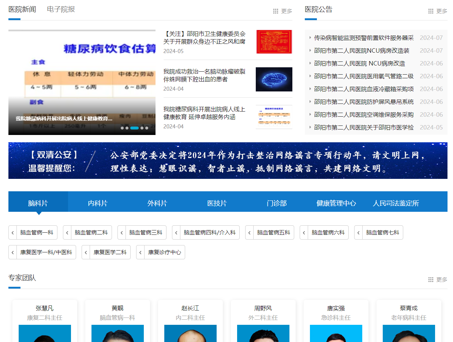Open notice 邵阳市第二人民医院防护屏风悬吊系统
This screenshot has width=453, height=342.
(x=364, y=102)
